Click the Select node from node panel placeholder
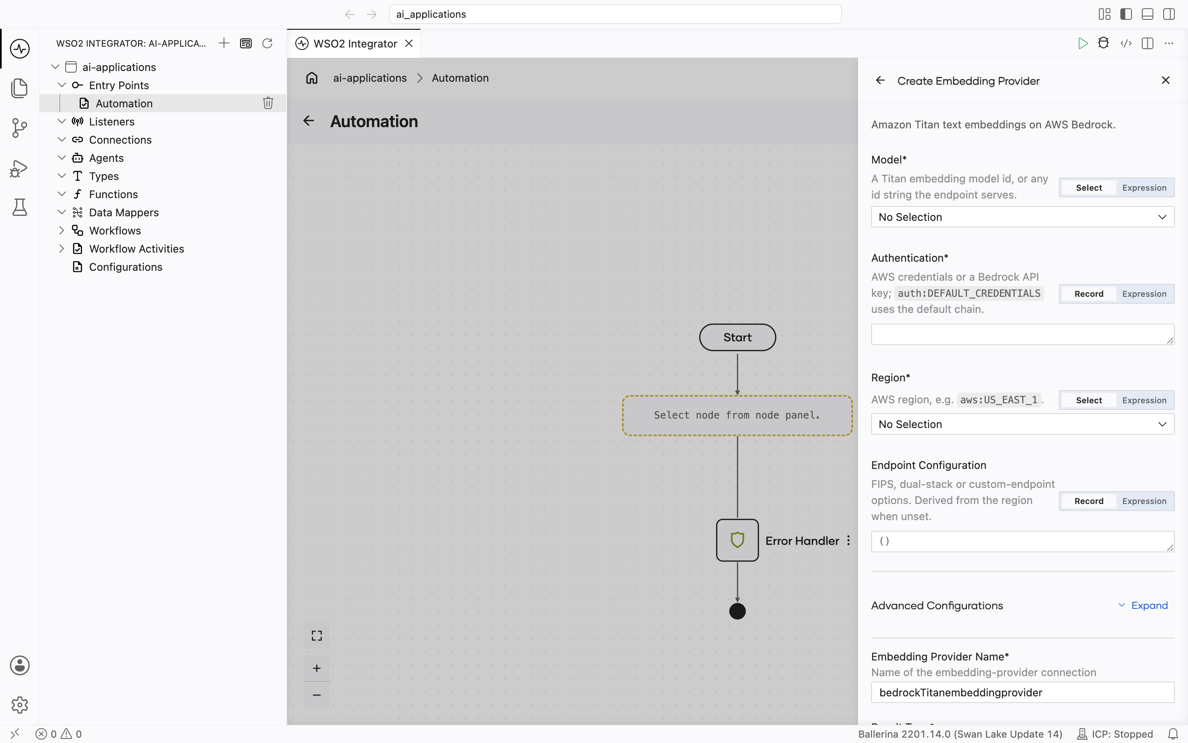Viewport: 1188px width, 743px height. point(738,415)
